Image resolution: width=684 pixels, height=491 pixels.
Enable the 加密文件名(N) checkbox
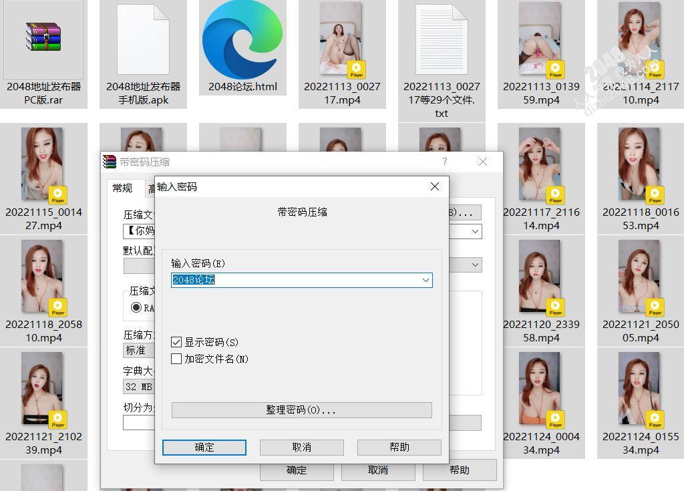[x=176, y=359]
